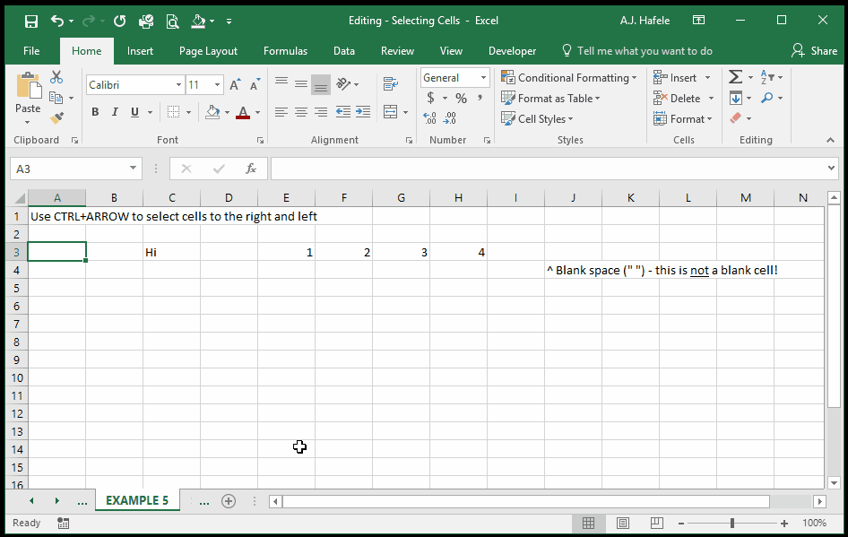Click the Save icon in quick access toolbar
This screenshot has height=537, width=848.
[x=31, y=22]
